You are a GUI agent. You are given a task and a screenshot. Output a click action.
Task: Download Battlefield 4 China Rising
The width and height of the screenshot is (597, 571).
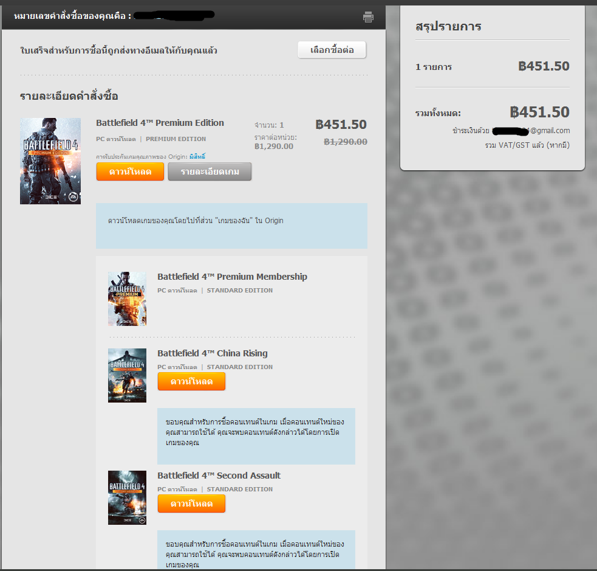coord(191,381)
